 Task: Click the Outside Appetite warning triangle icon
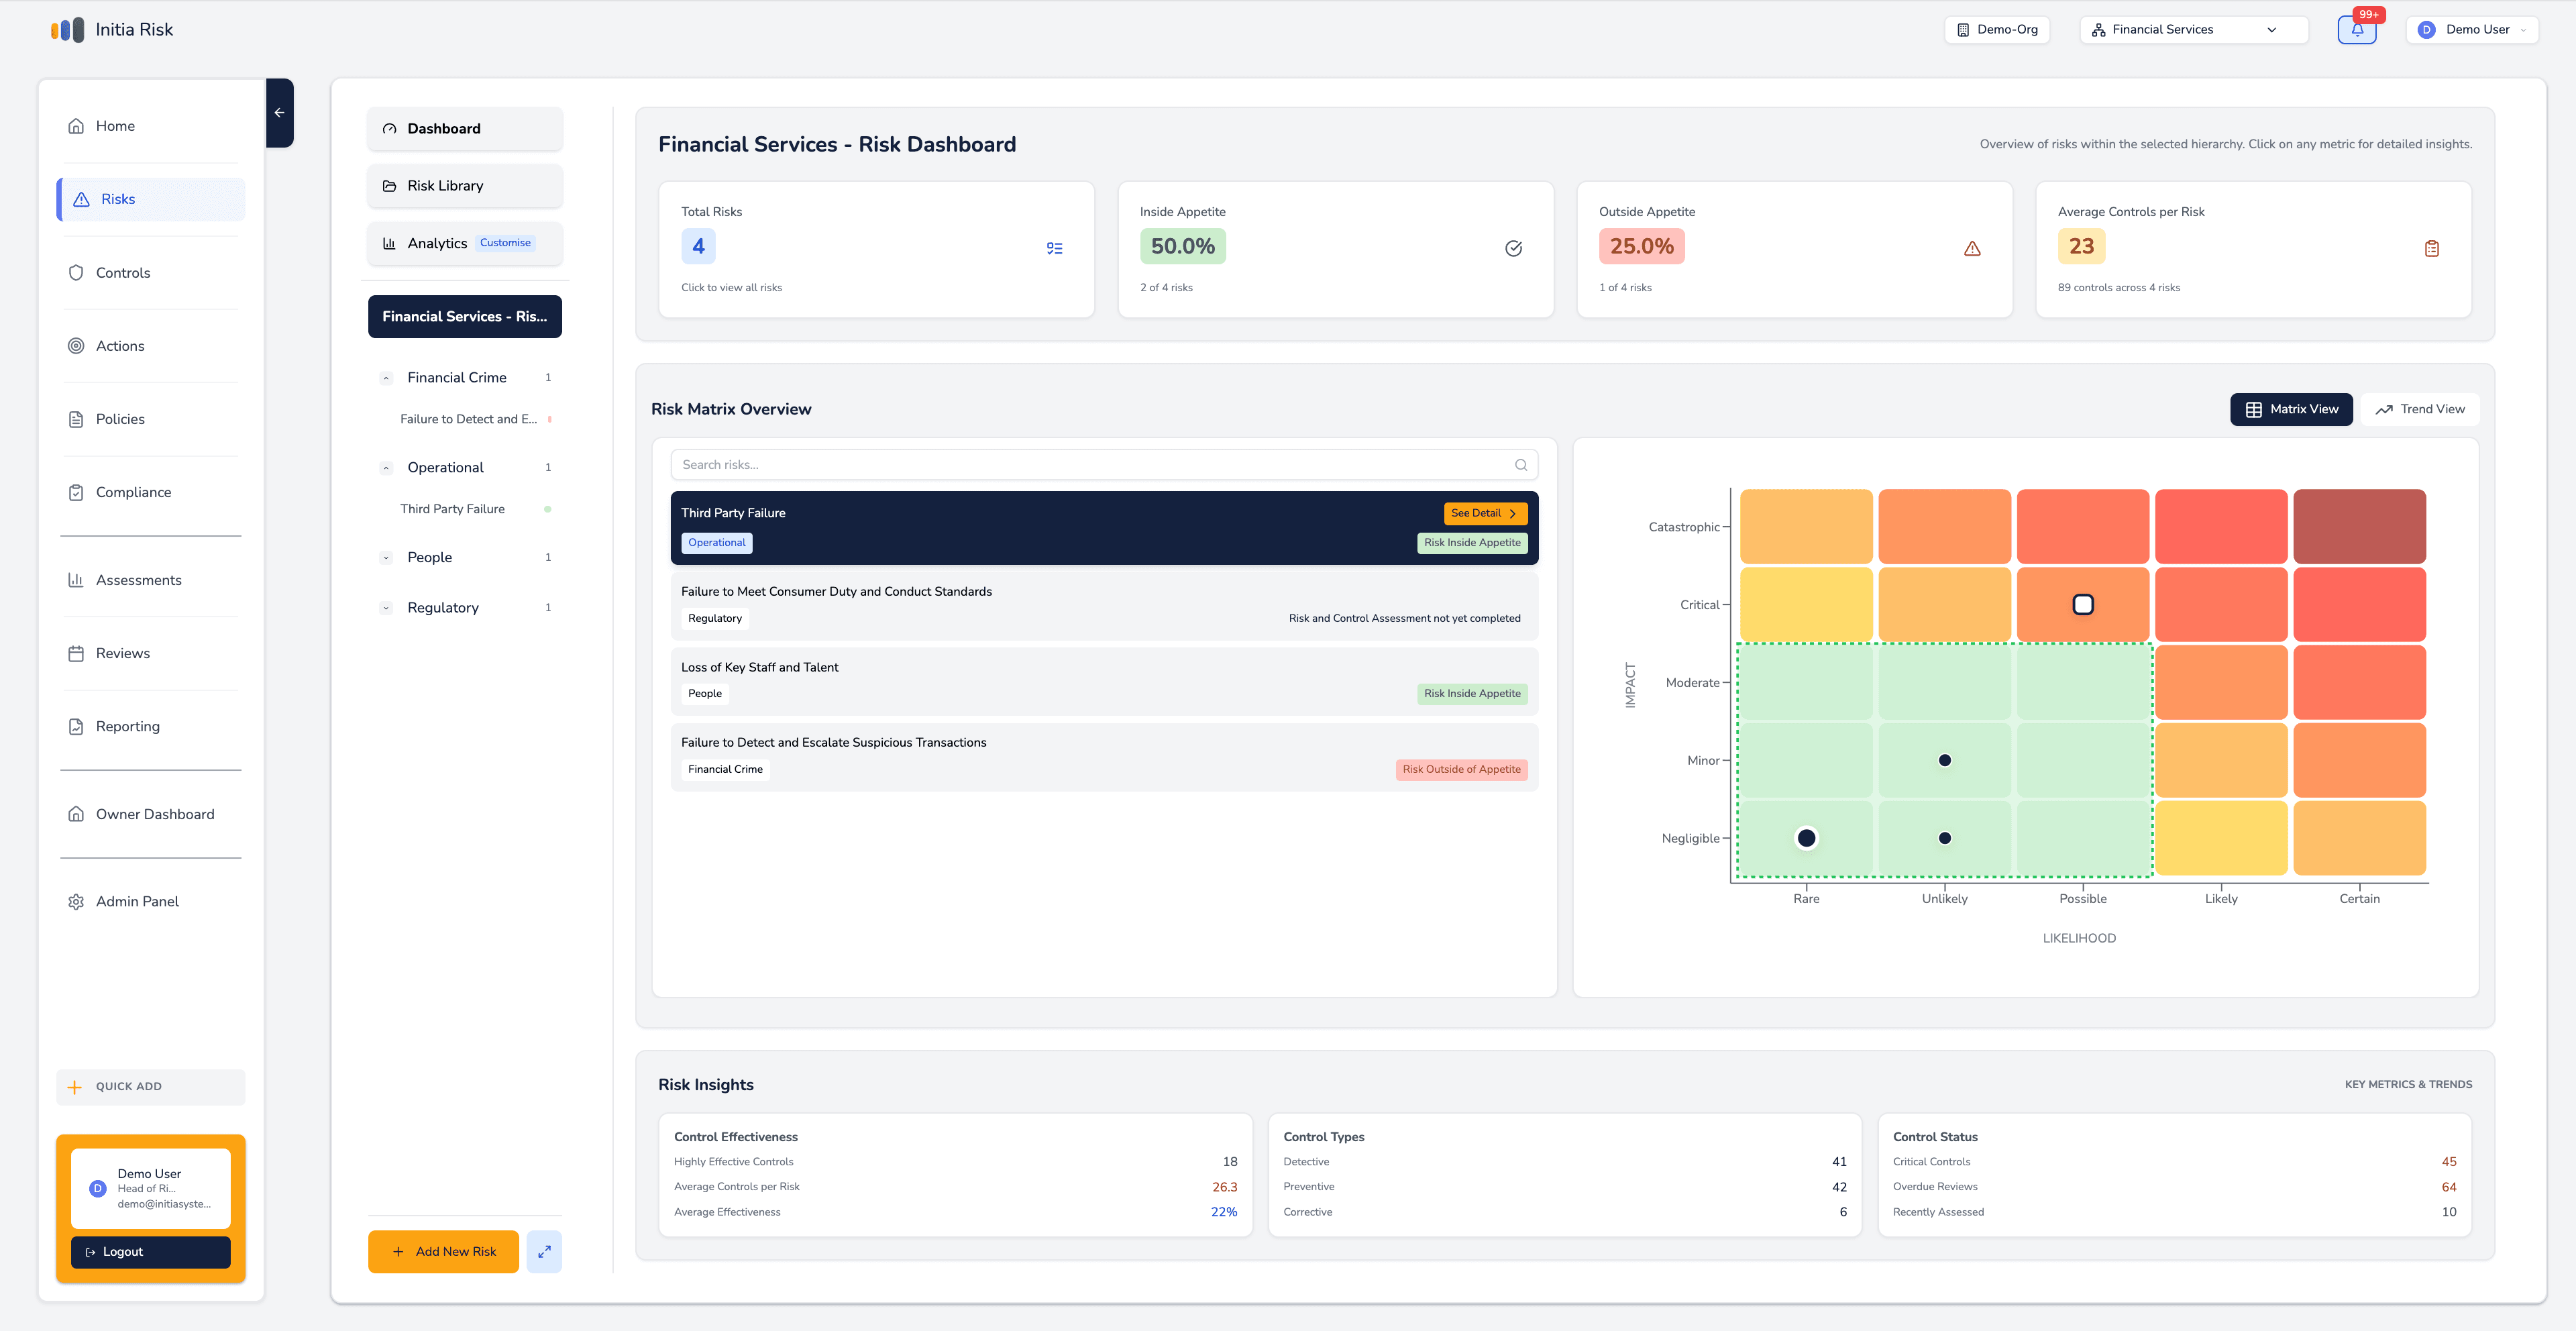pos(1972,248)
